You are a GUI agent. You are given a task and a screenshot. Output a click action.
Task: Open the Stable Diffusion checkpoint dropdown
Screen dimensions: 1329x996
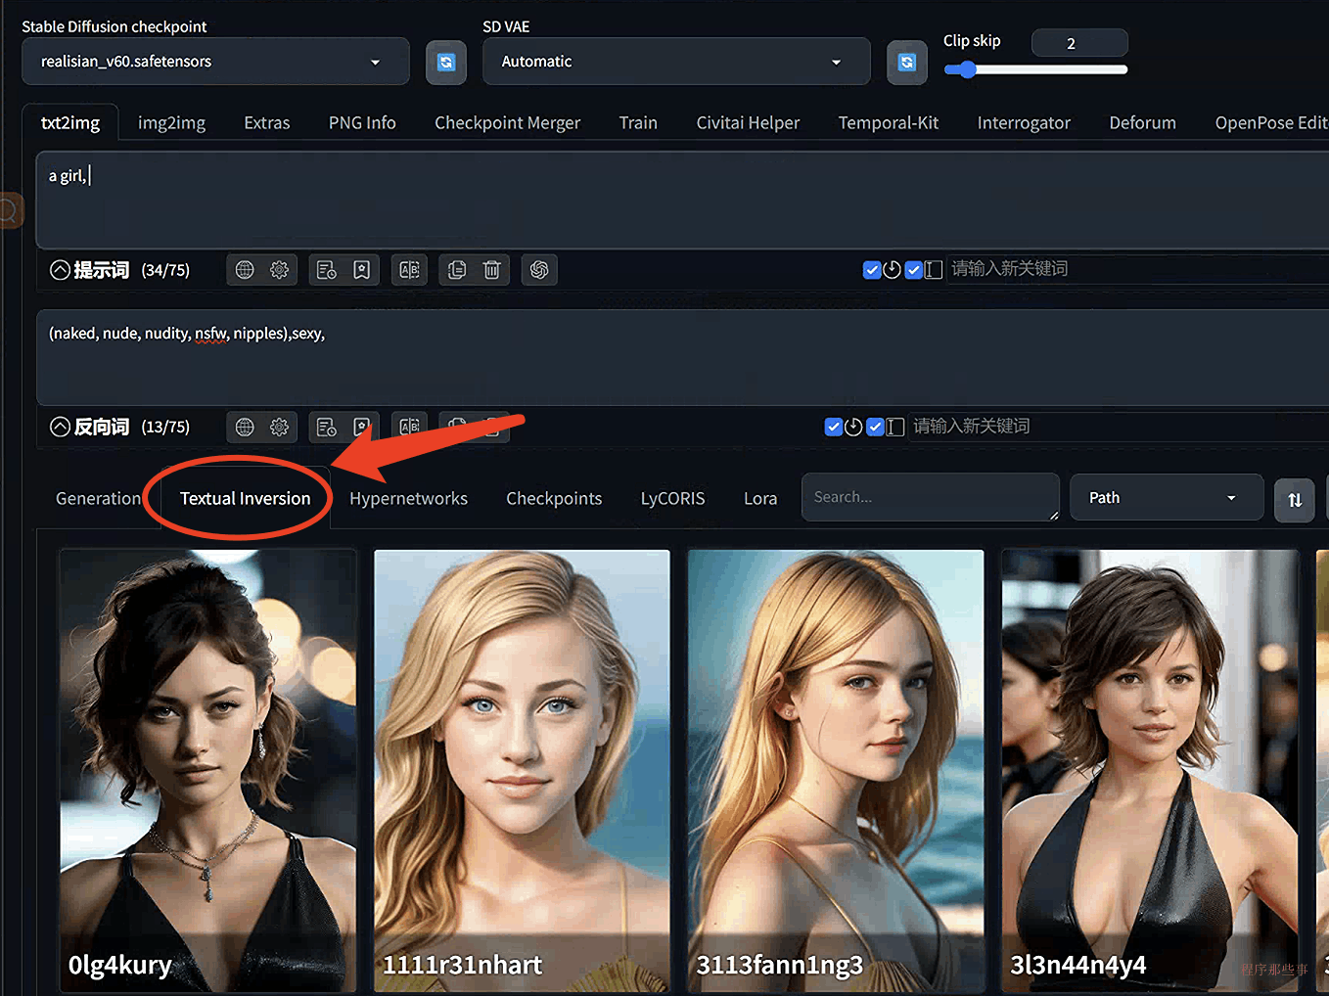pyautogui.click(x=215, y=62)
